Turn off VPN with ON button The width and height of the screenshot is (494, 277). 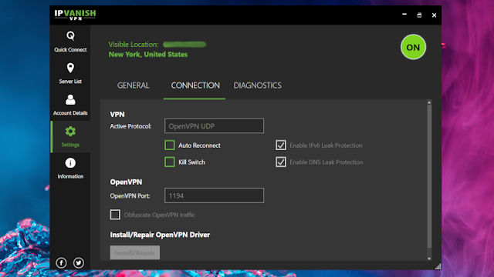[x=413, y=47]
